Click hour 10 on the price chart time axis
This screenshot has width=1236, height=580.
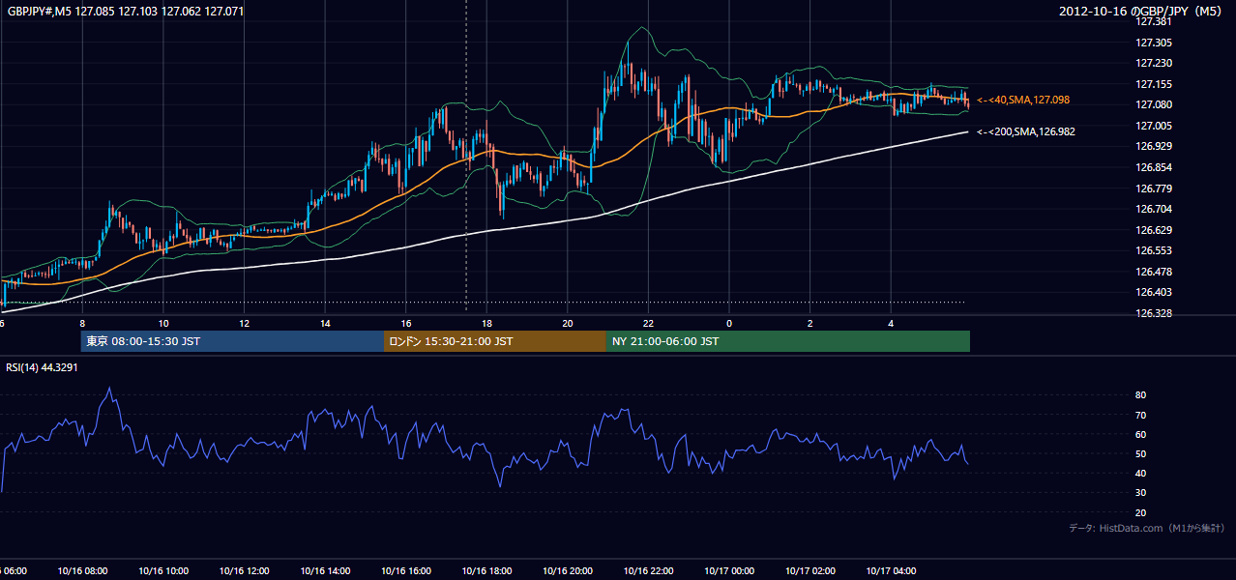point(163,323)
